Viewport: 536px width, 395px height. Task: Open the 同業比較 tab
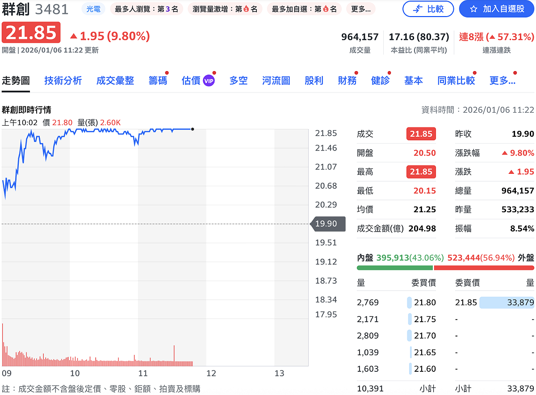coord(456,80)
